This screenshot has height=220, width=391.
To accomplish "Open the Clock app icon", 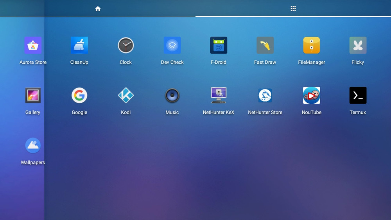I will [x=126, y=45].
